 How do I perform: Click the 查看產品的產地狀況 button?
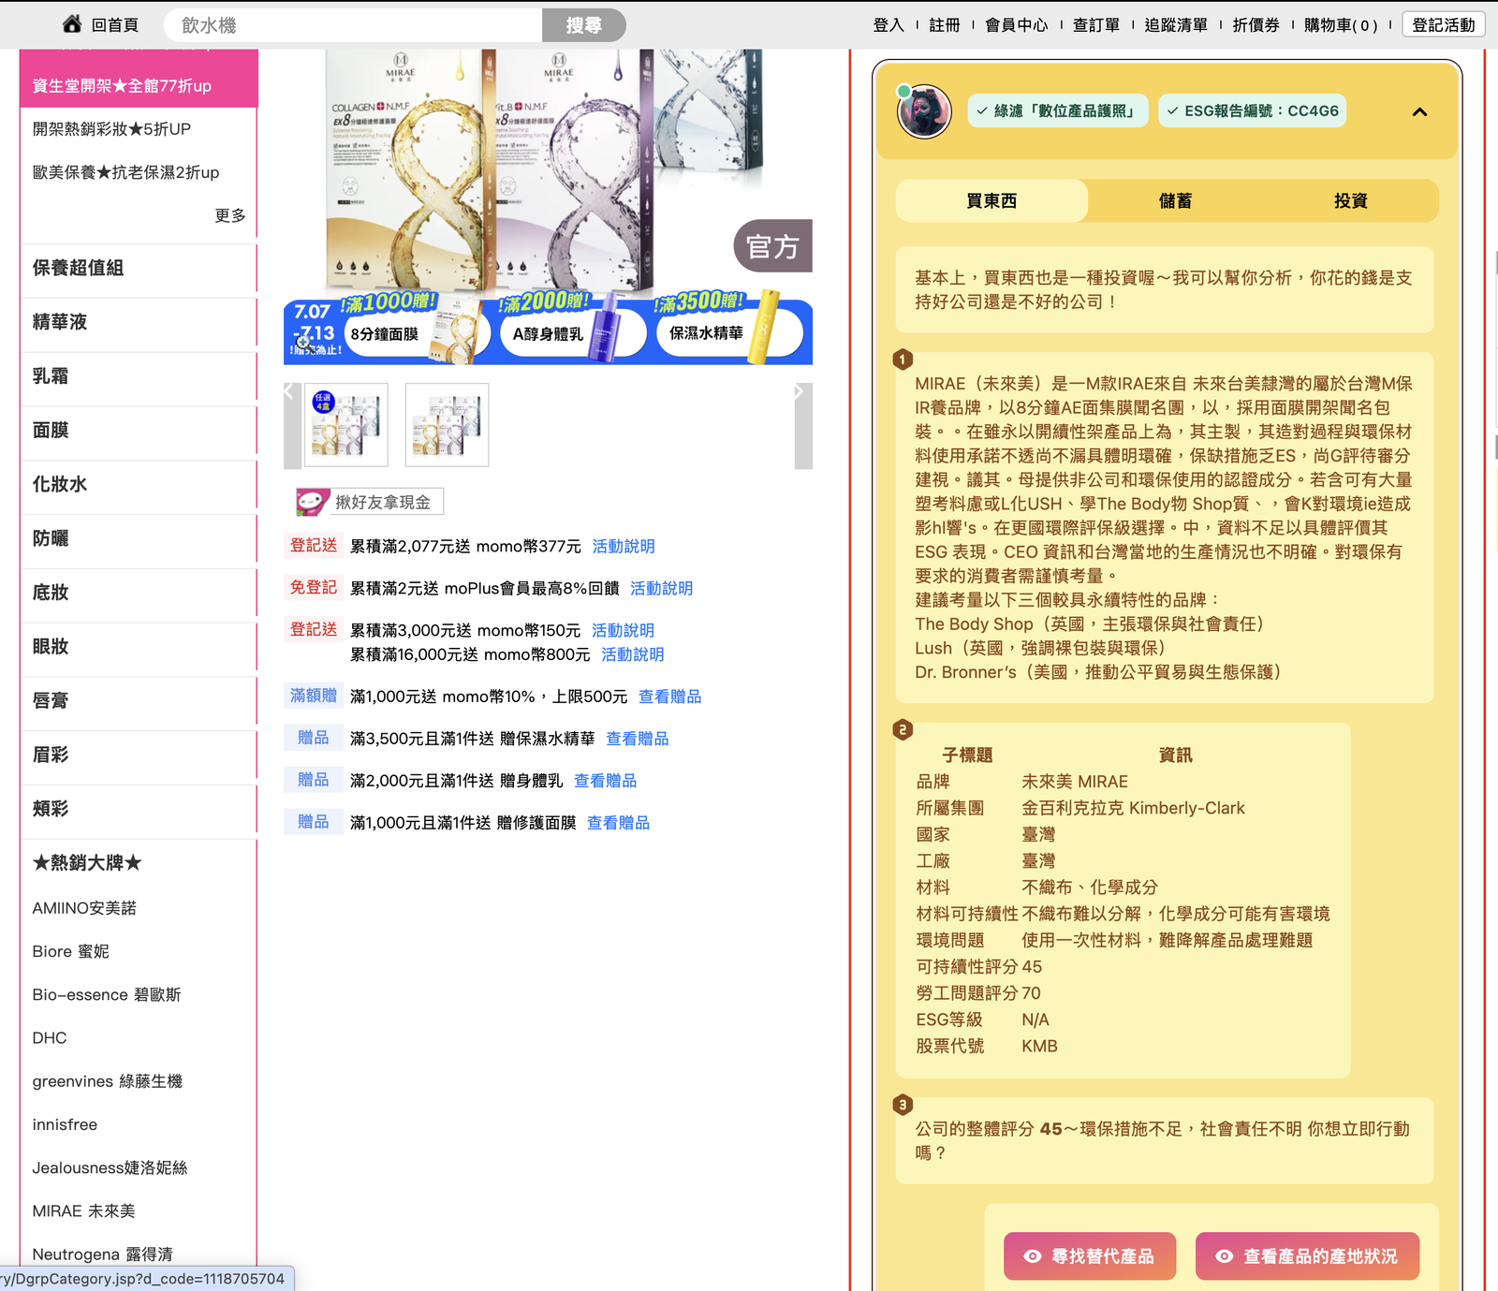click(x=1307, y=1256)
